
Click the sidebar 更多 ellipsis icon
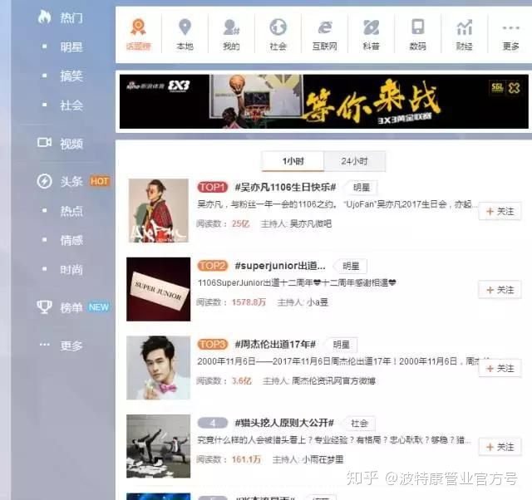[44, 345]
